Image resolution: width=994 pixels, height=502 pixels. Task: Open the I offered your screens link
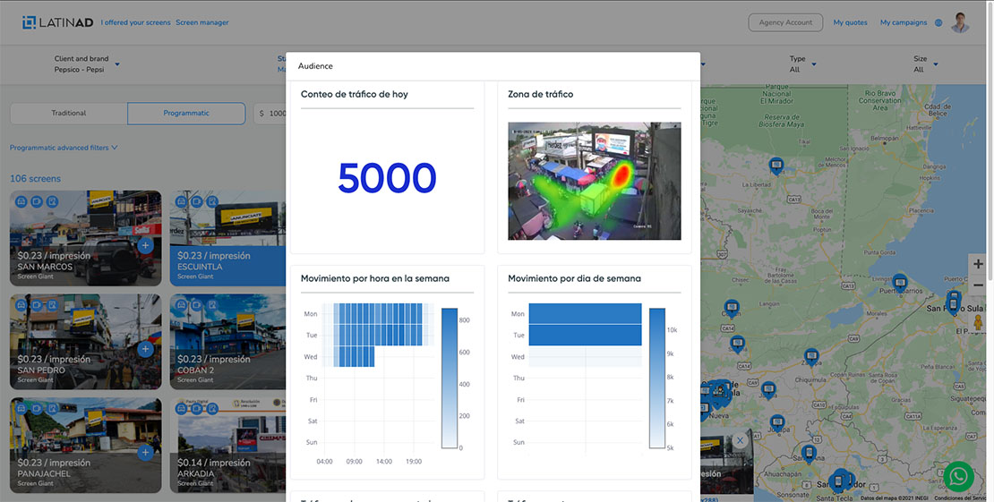click(135, 23)
